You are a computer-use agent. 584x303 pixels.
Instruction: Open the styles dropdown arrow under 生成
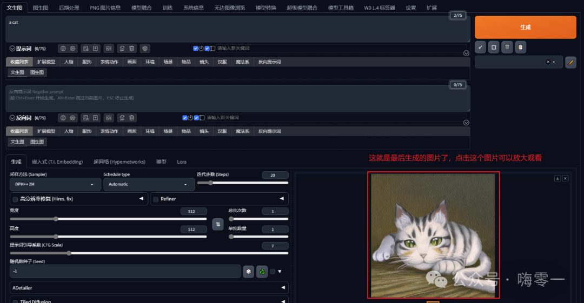click(554, 62)
